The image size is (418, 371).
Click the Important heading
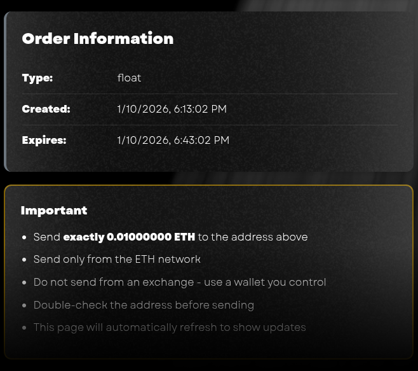[x=54, y=211]
